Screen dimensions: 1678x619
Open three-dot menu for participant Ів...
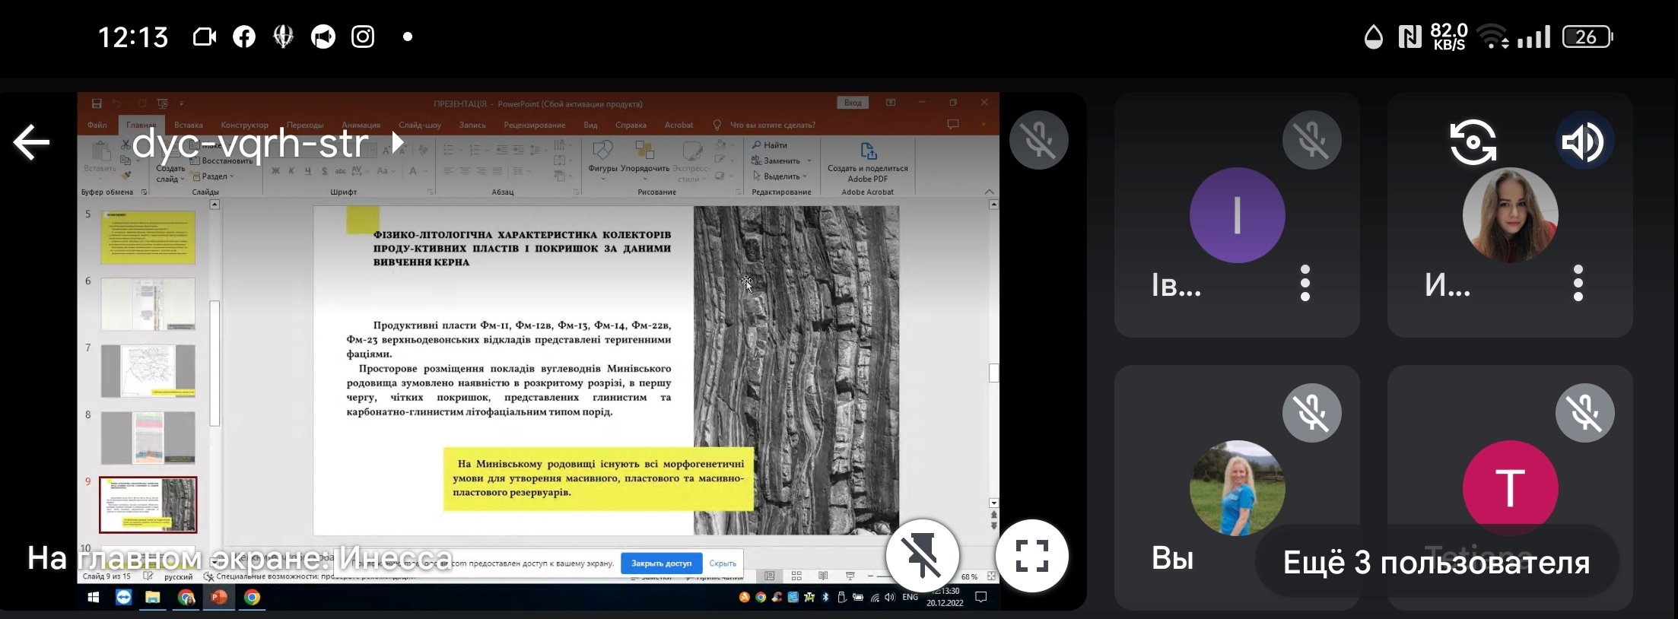[x=1305, y=283]
